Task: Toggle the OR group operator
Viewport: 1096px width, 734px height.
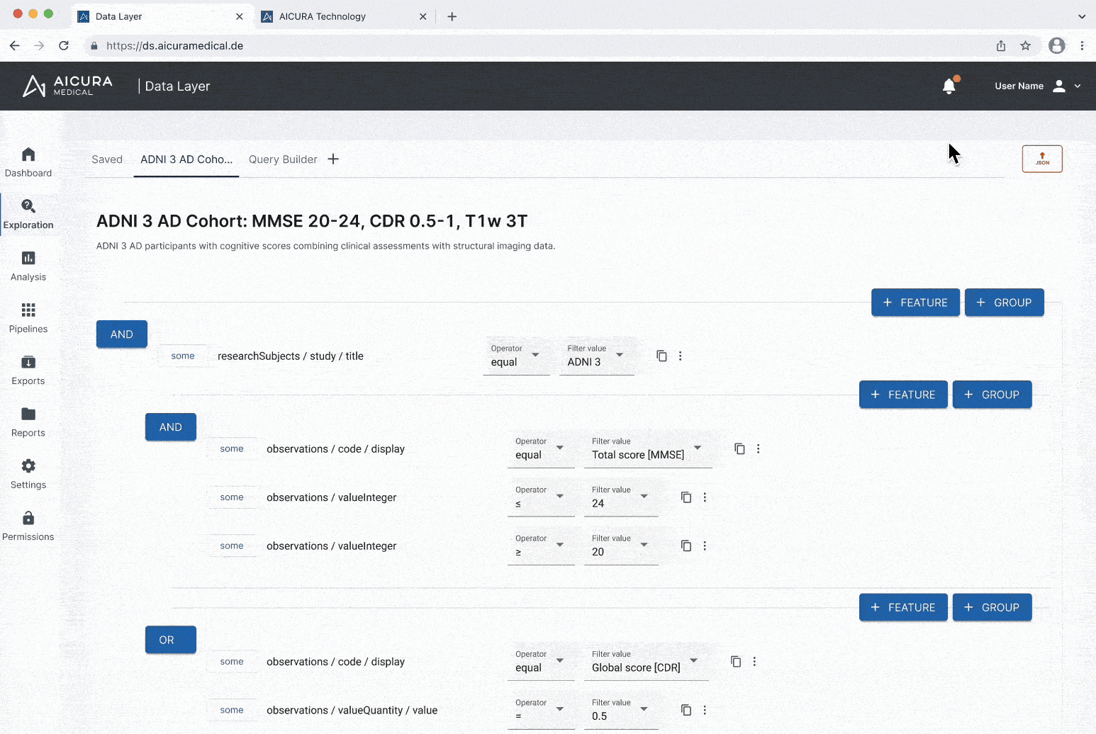Action: coord(171,640)
